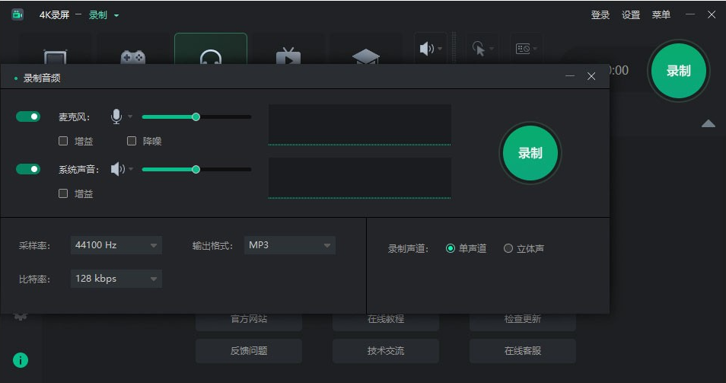Click the green info icon in sidebar
The height and width of the screenshot is (383, 726).
pyautogui.click(x=21, y=360)
